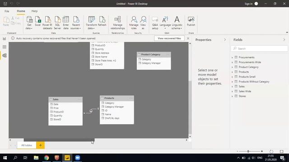Select Category Manager field in Products table
Screen dimensions: 289x162
(114, 107)
